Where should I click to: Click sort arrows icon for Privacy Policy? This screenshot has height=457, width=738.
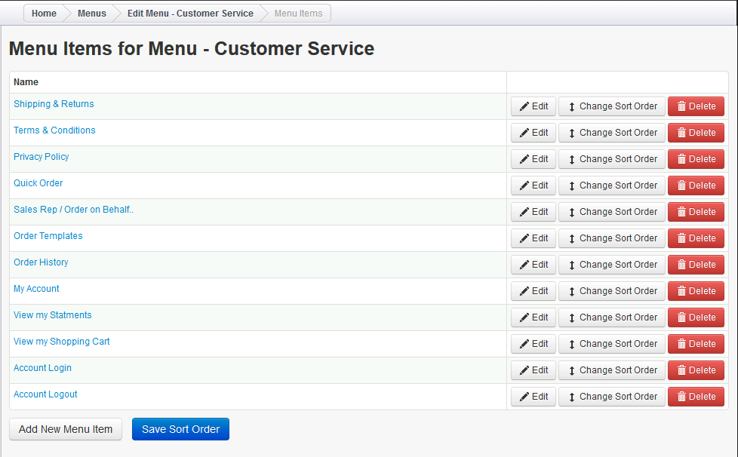(x=571, y=159)
